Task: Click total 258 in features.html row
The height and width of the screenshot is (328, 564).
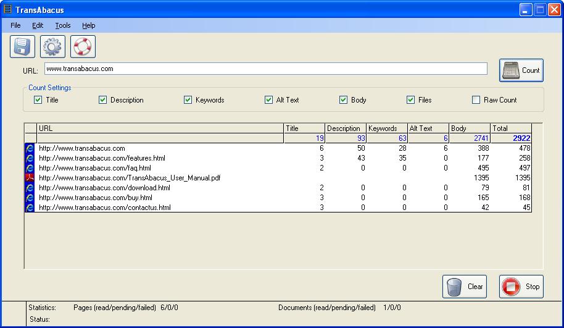Action: point(525,158)
